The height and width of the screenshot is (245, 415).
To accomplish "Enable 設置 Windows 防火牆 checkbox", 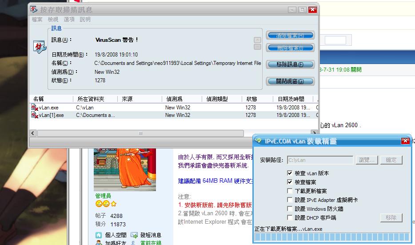I will (x=290, y=209).
